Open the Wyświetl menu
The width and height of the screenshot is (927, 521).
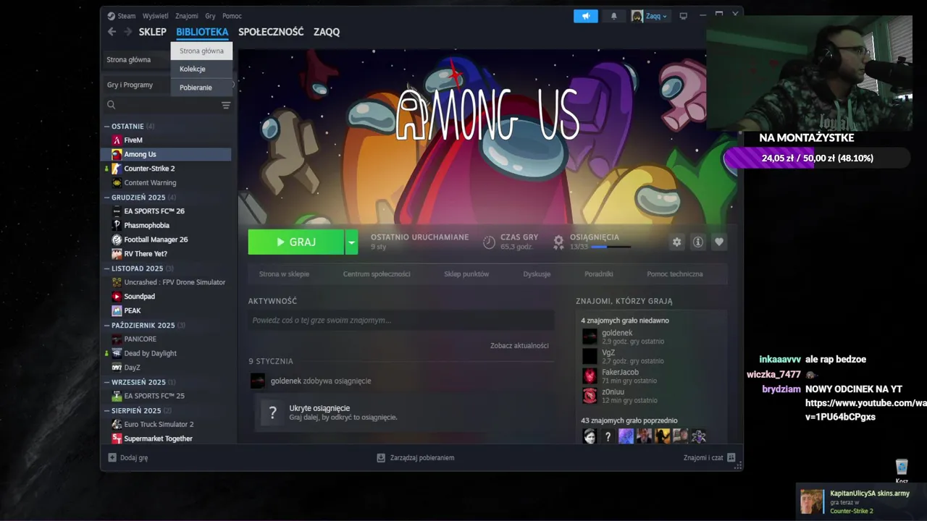click(155, 16)
